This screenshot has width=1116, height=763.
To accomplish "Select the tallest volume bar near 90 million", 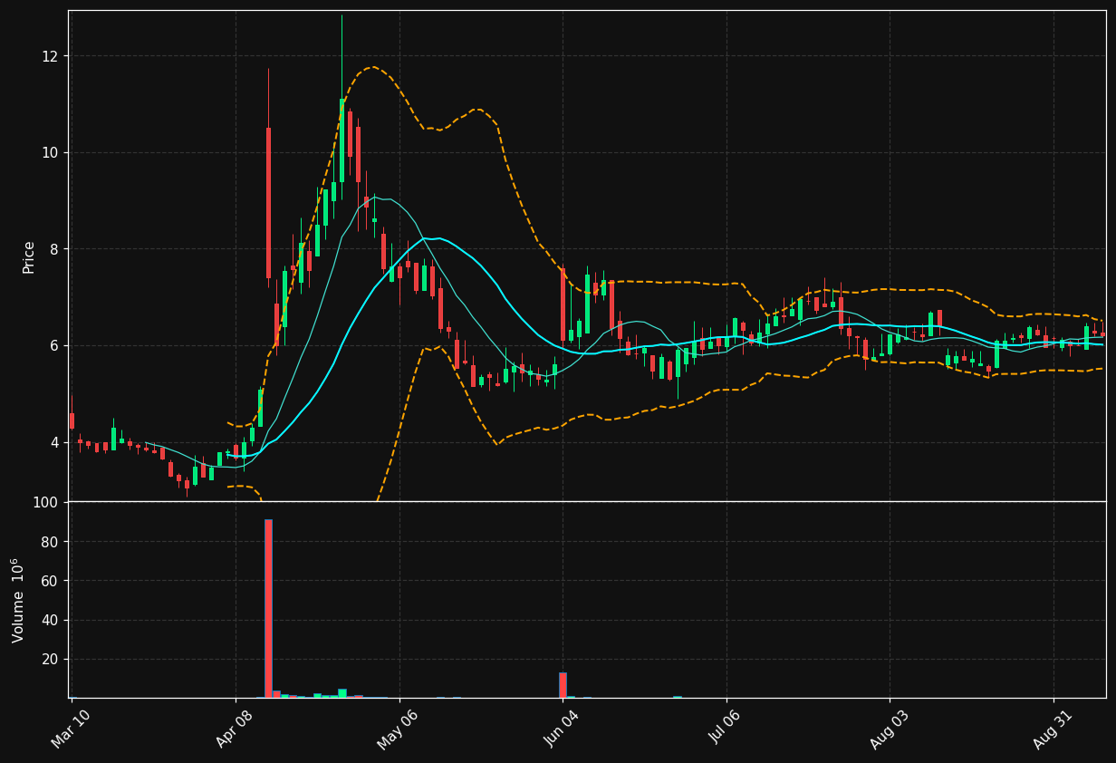I will pyautogui.click(x=268, y=608).
